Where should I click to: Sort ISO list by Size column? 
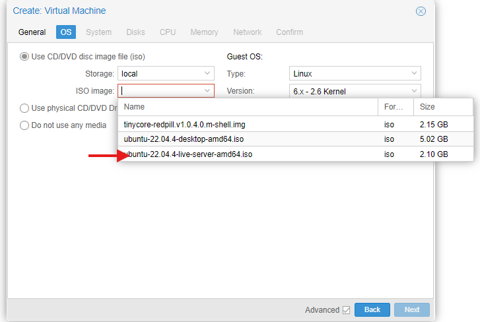443,107
